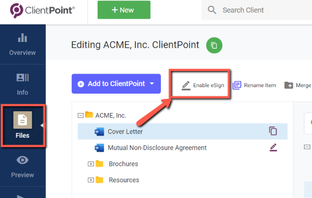The image size is (312, 198).
Task: Select the Brochures folder
Action: (x=124, y=164)
